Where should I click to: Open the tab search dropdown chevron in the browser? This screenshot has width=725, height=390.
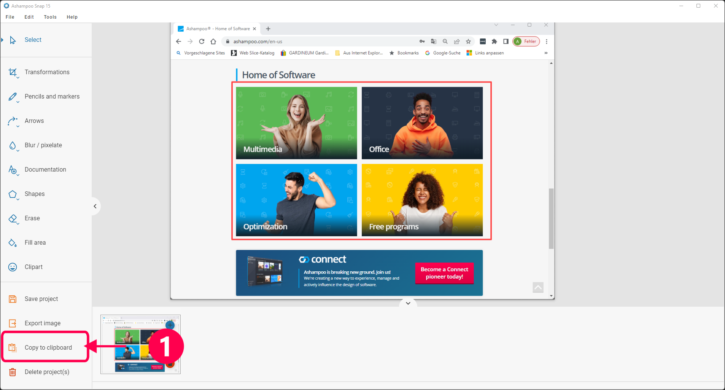496,25
